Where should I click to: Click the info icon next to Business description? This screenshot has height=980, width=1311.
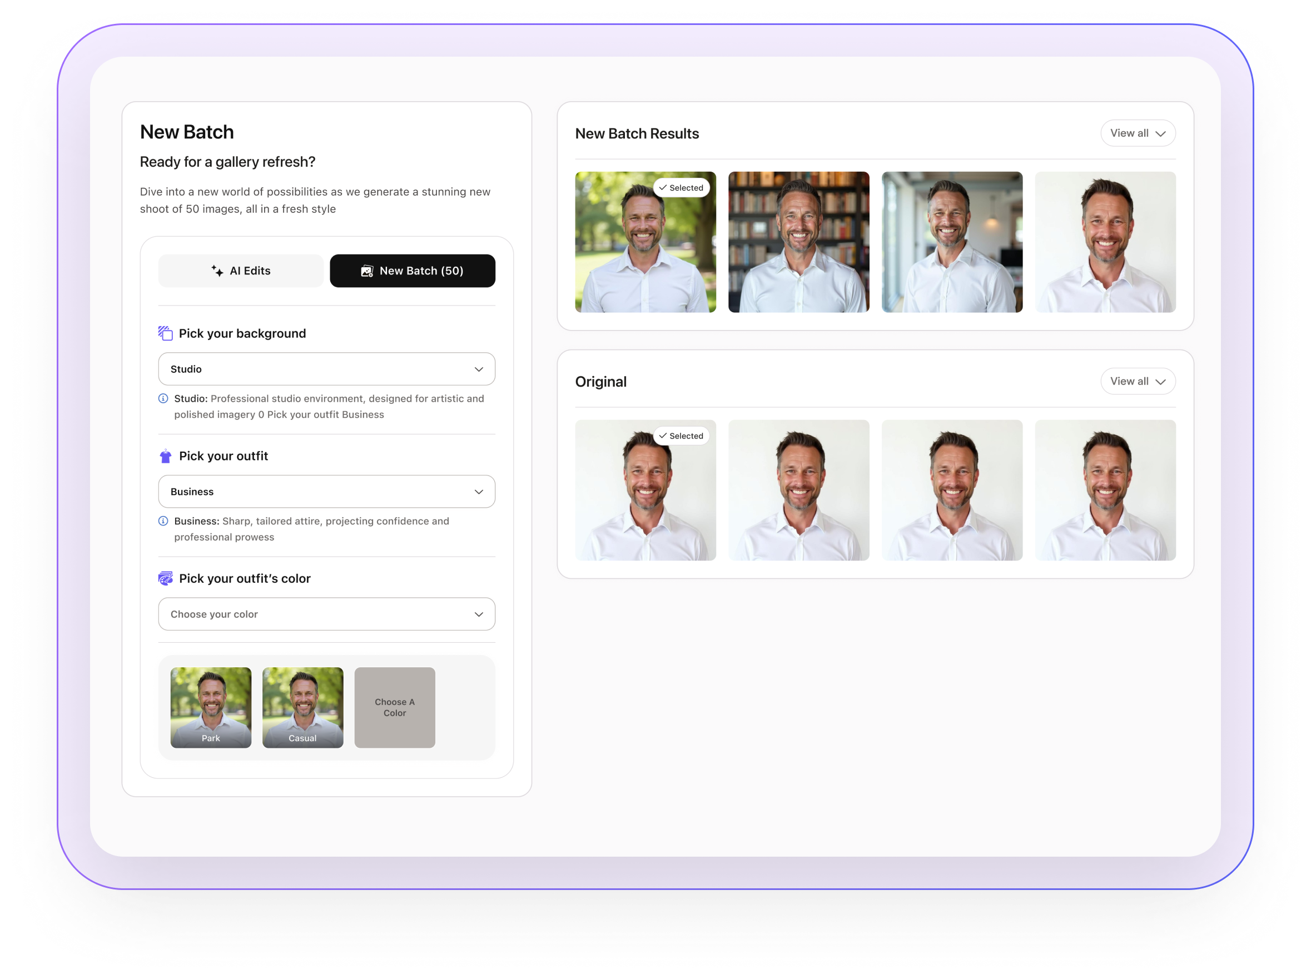point(163,521)
